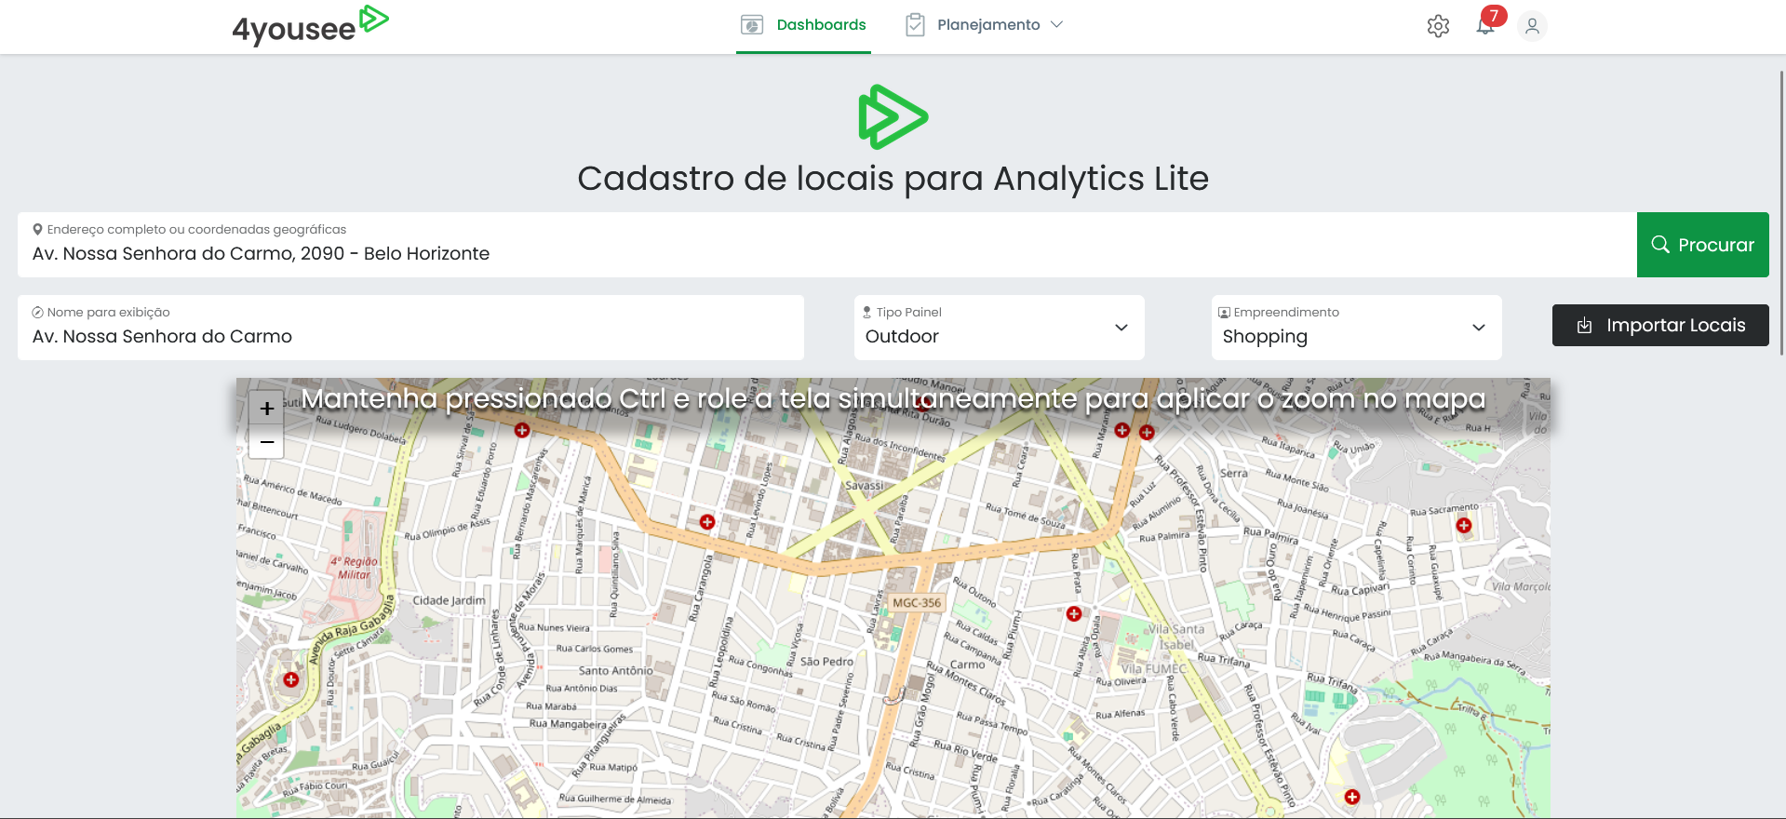Click the import icon in Importar Locais
This screenshot has height=819, width=1786.
coord(1584,326)
